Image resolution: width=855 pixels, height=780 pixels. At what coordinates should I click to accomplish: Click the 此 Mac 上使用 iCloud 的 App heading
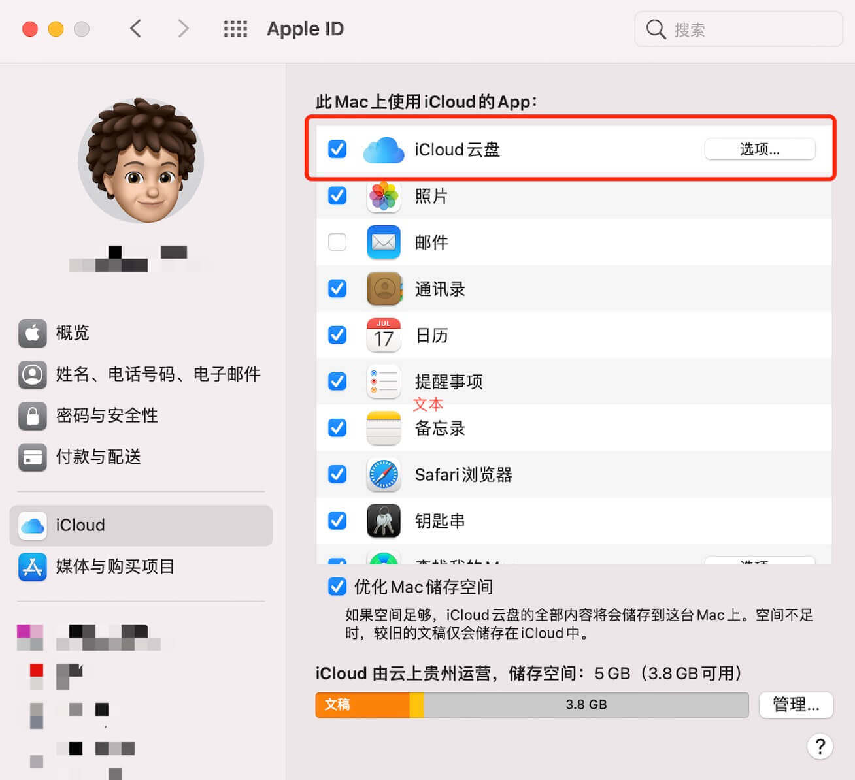(427, 101)
